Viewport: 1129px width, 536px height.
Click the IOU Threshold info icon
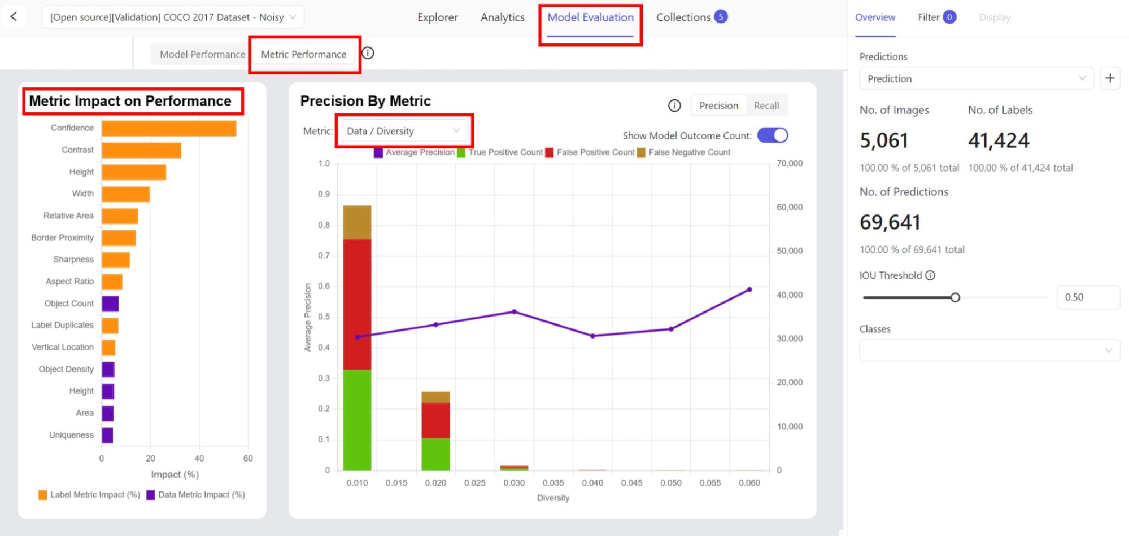[x=930, y=275]
